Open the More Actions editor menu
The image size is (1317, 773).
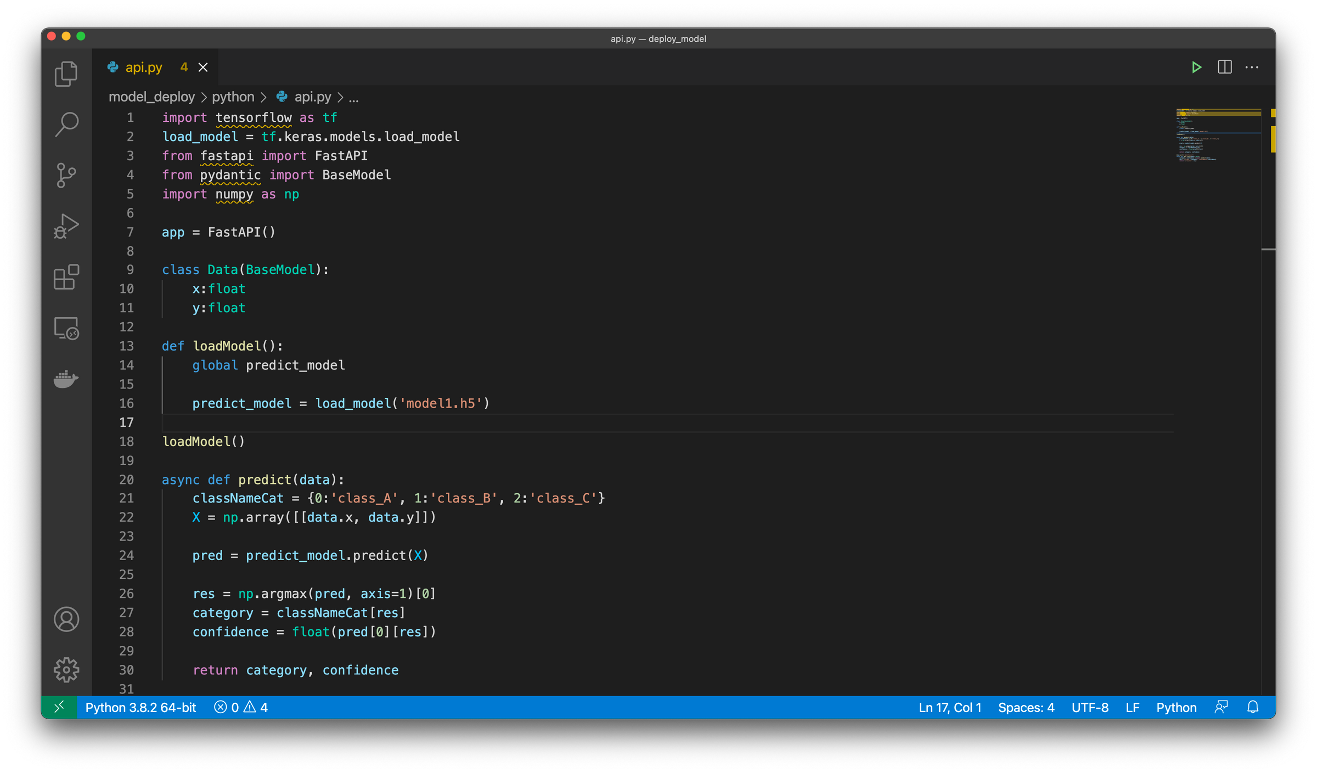tap(1252, 67)
